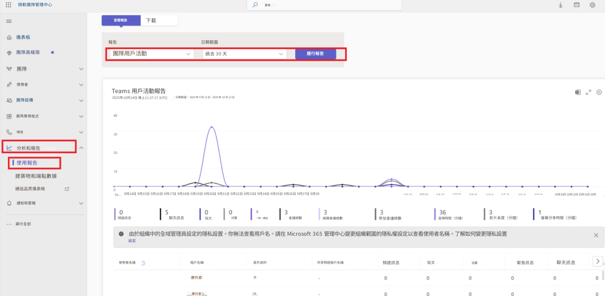This screenshot has width=605, height=296.
Task: Click the 團隊高級版 diamond icon
Action: pos(9,53)
